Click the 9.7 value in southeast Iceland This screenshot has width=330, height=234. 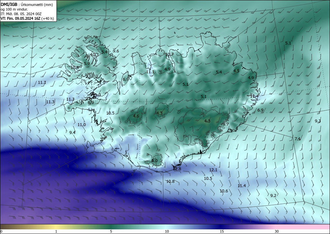pyautogui.click(x=226, y=124)
